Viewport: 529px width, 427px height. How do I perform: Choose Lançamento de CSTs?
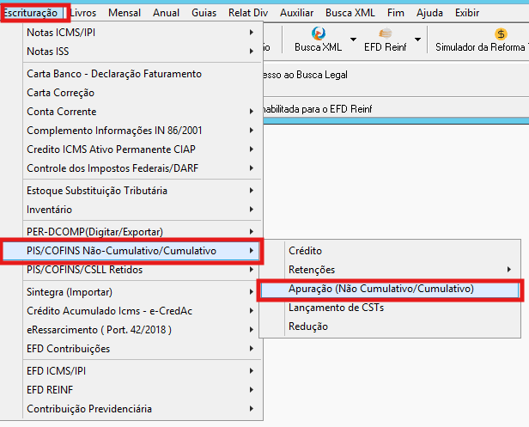(x=390, y=308)
